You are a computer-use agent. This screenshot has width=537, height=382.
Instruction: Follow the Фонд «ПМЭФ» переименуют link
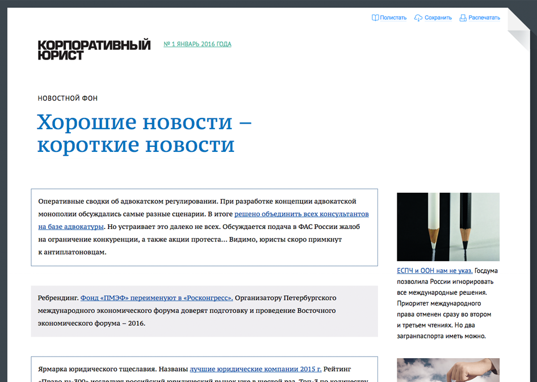[x=157, y=298]
